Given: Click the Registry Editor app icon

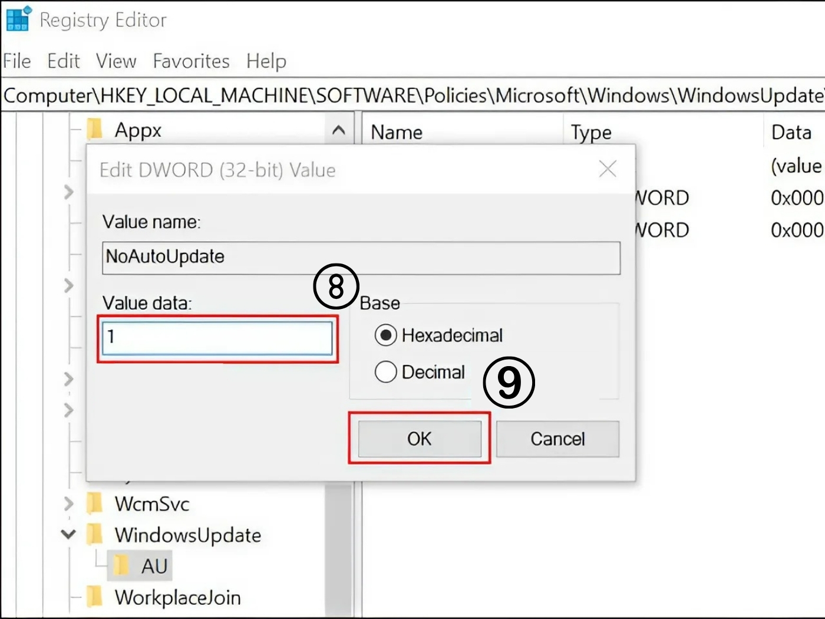Looking at the screenshot, I should [x=18, y=18].
